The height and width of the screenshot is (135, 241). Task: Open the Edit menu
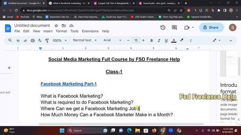[x=26, y=31]
